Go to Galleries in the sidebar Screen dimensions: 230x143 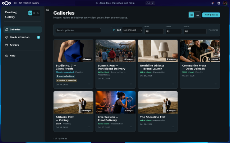click(23, 30)
